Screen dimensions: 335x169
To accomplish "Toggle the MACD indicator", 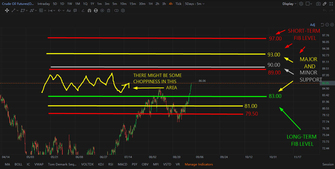I will click(x=123, y=164).
